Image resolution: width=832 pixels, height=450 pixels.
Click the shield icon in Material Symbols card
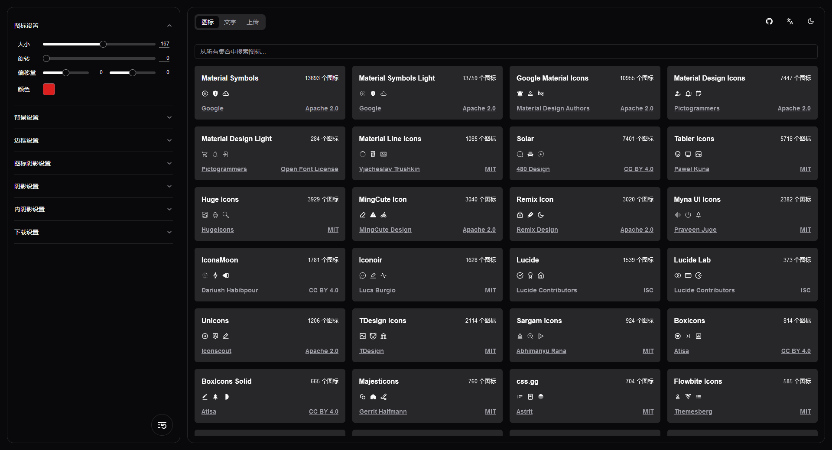click(x=215, y=94)
